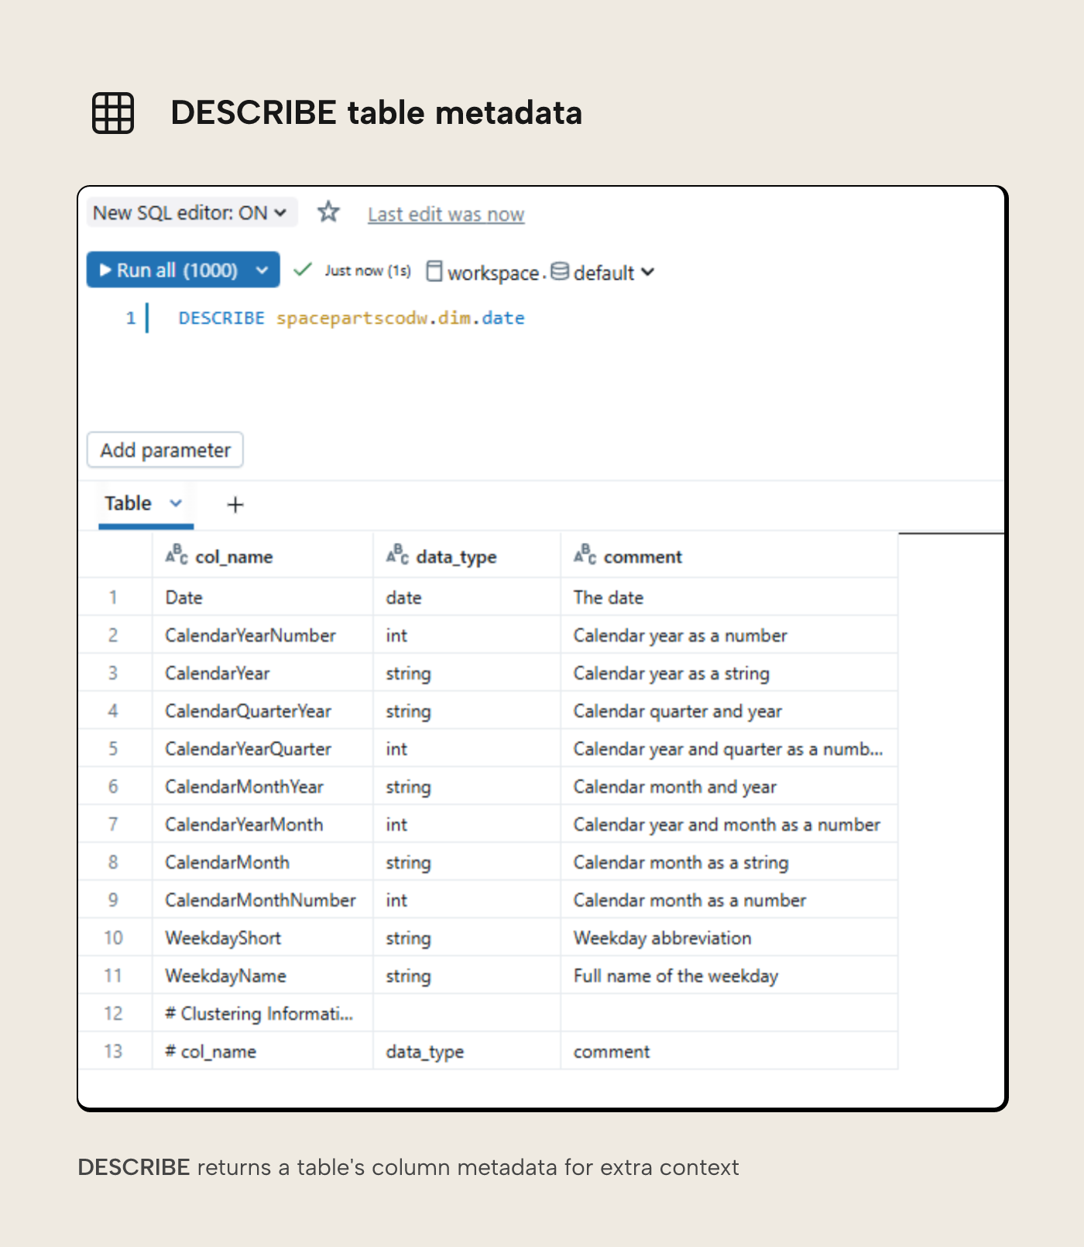Click the grid icon beside the page title
This screenshot has width=1084, height=1247.
113,113
